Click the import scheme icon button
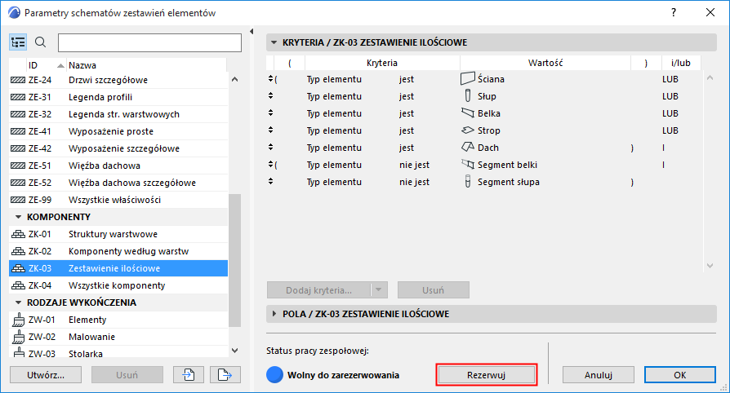This screenshot has width=730, height=393. [188, 374]
